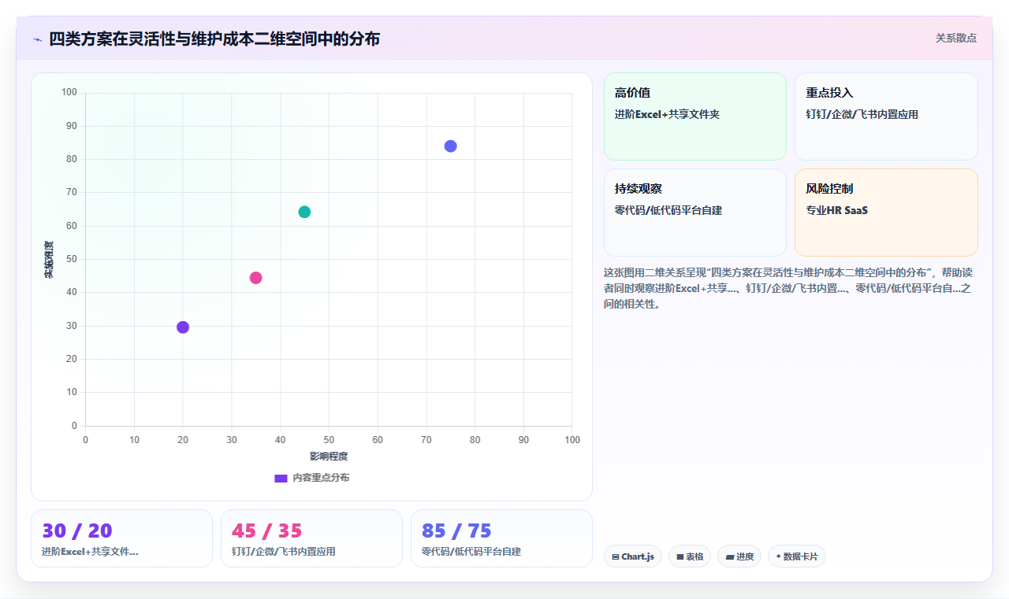Screen dimensions: 1009x599
Task: Click the purple legend color box
Action: click(x=281, y=478)
